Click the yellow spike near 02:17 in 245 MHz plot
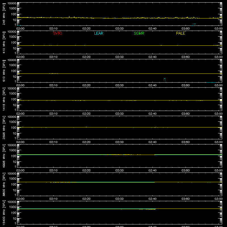This screenshot has width=227, height=227. click(x=74, y=17)
